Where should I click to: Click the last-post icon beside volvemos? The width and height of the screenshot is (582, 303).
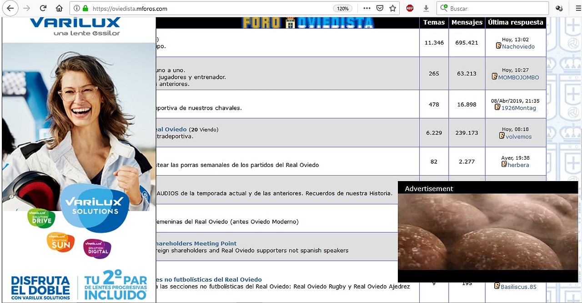[x=502, y=136]
